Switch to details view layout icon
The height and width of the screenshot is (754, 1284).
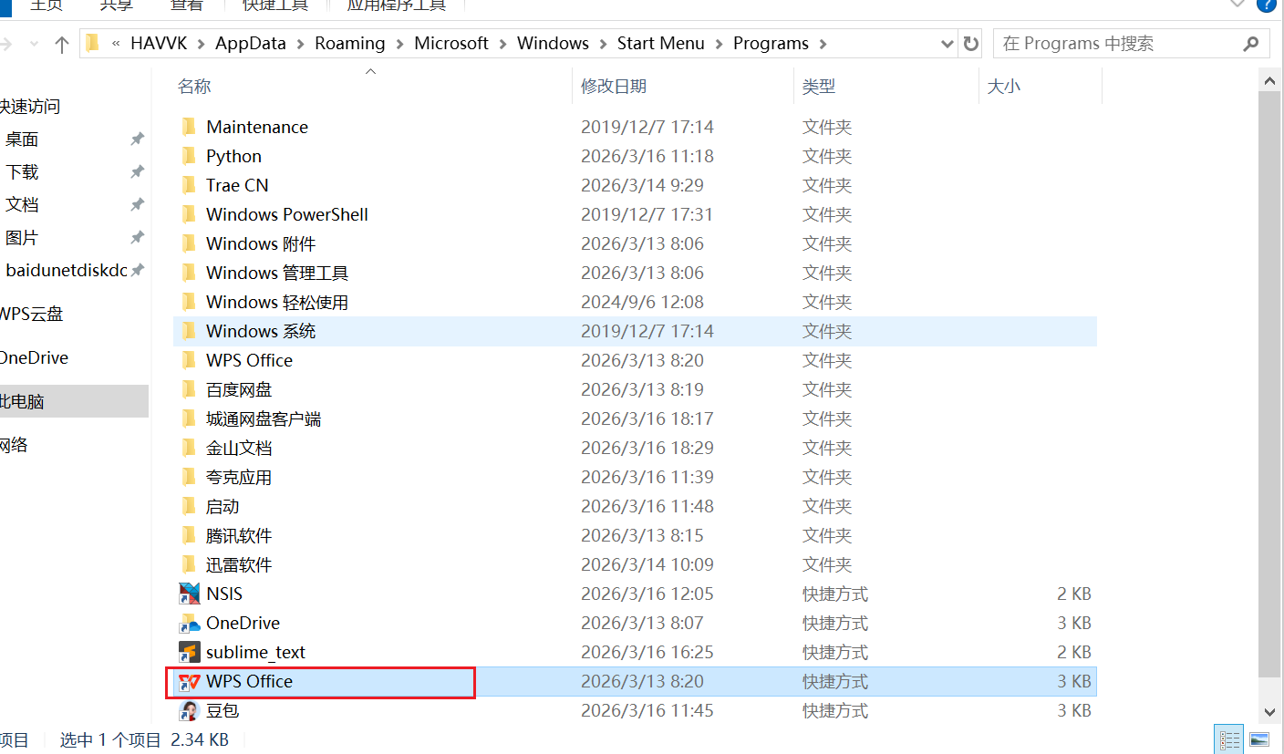point(1229,739)
